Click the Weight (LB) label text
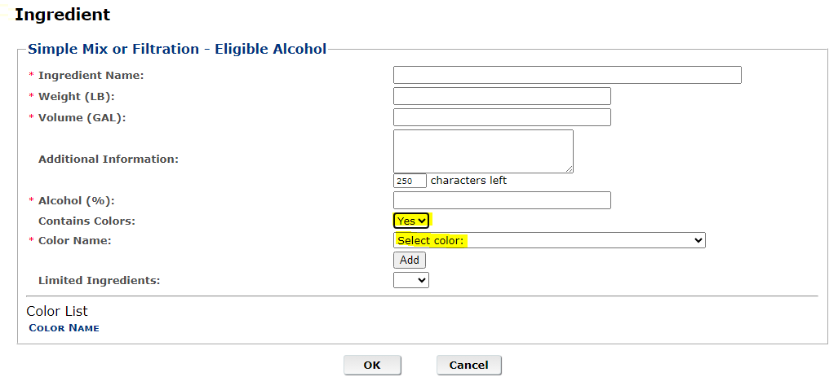 (76, 97)
